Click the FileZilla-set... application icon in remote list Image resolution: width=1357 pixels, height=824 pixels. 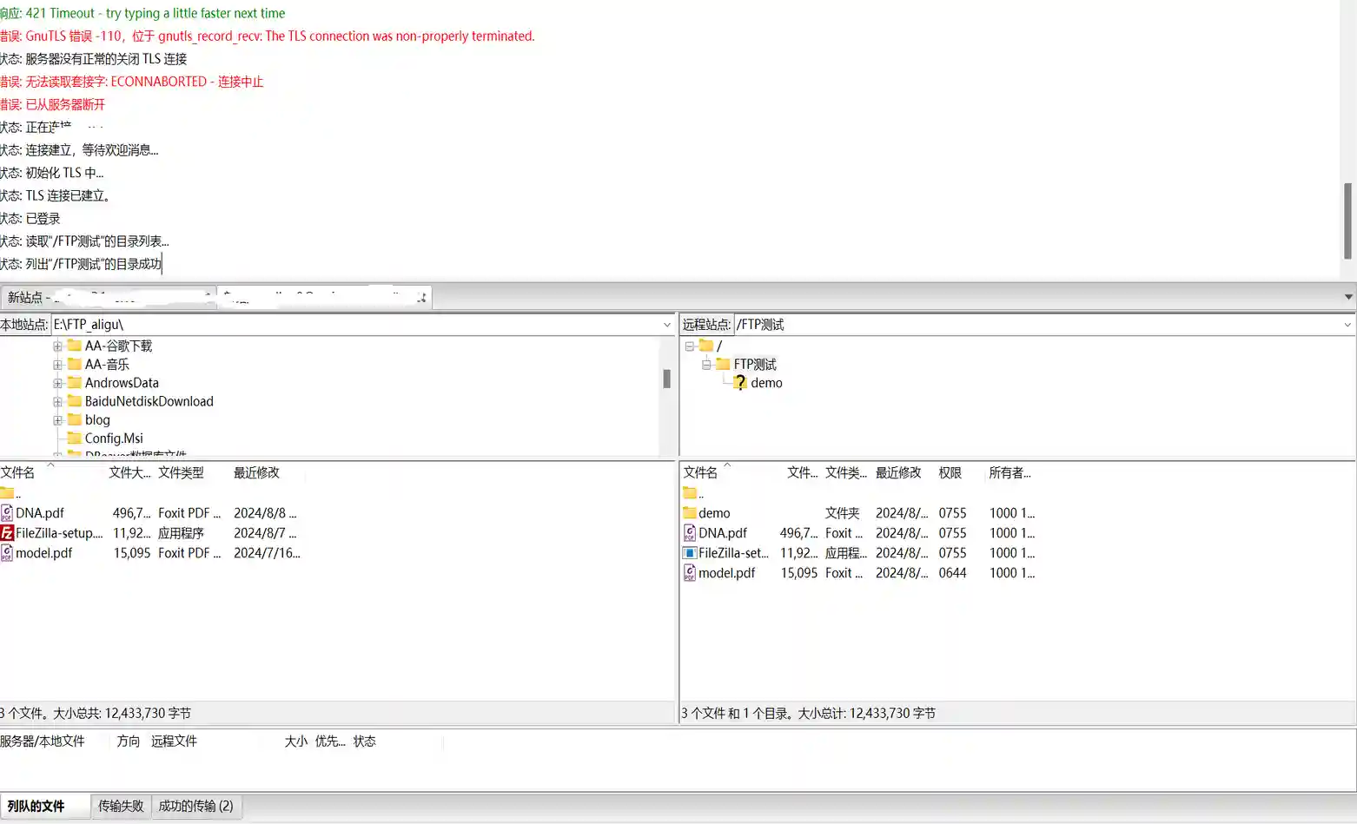[x=690, y=553]
